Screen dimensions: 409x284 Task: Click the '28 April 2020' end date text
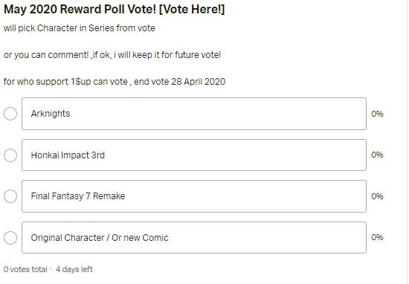pyautogui.click(x=199, y=82)
